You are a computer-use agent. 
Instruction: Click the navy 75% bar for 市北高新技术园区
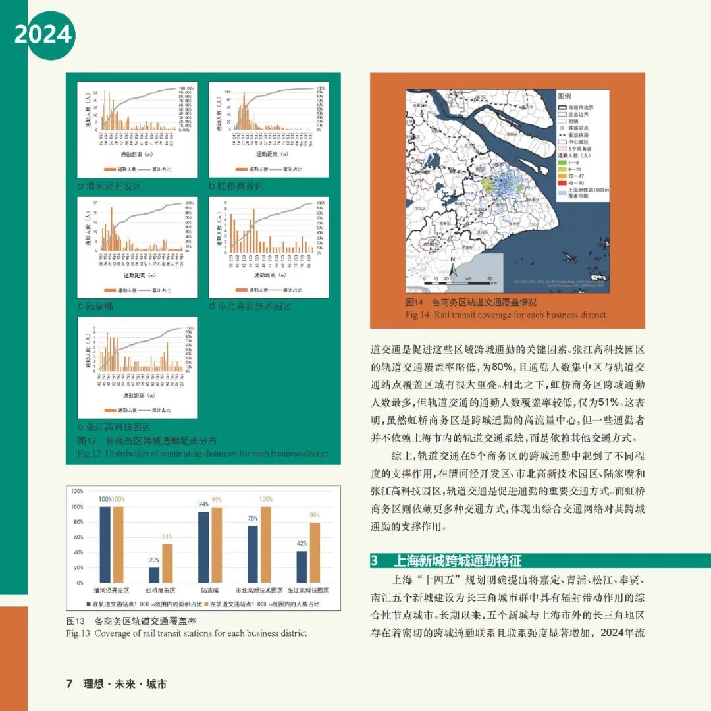(x=253, y=554)
